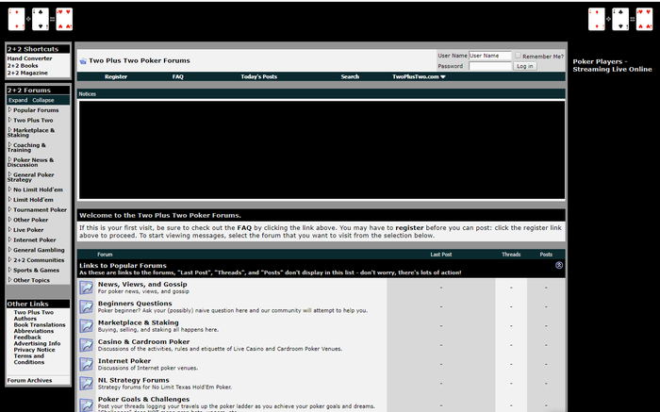
Task: Click the Log in button
Action: (524, 66)
